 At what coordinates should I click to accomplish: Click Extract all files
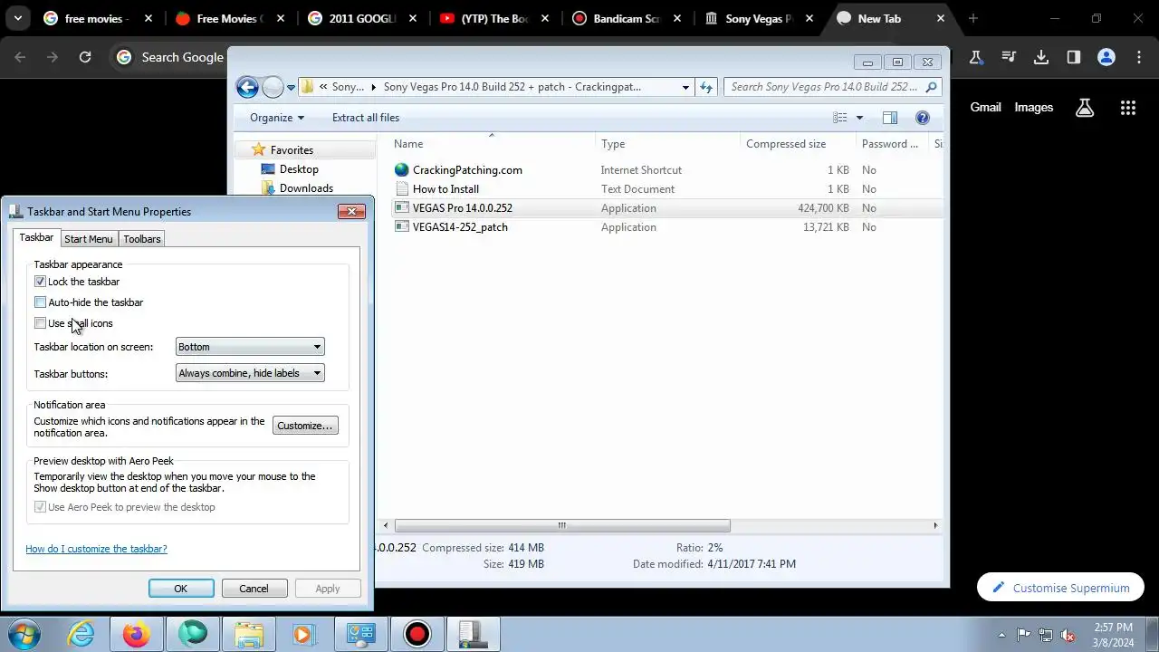tap(366, 118)
